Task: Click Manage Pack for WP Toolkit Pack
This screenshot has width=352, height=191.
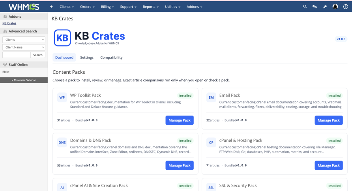Action: 180,120
